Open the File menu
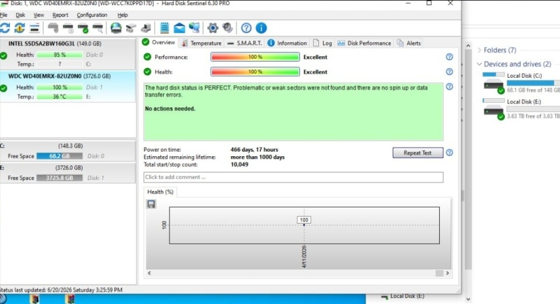This screenshot has height=304, width=560. 4,15
